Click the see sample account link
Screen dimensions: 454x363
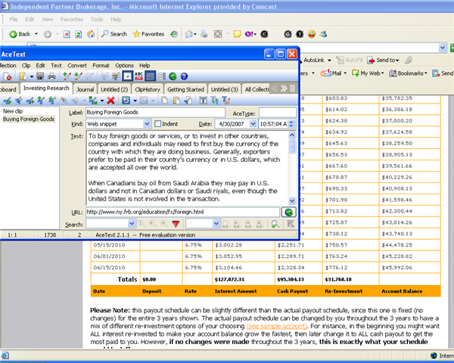tap(276, 326)
